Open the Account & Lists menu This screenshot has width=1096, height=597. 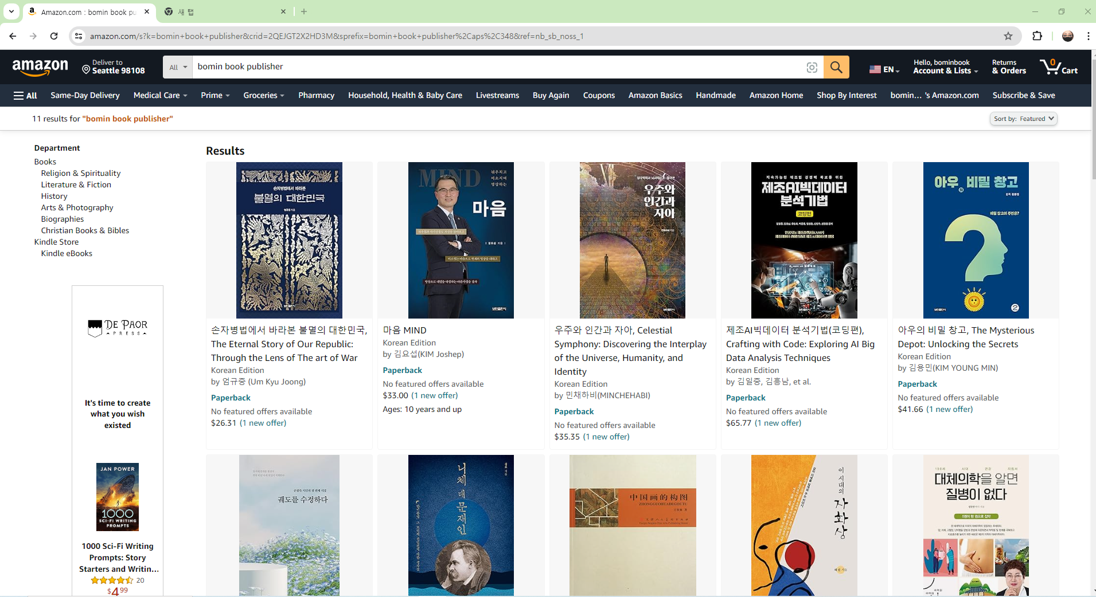[x=945, y=67]
